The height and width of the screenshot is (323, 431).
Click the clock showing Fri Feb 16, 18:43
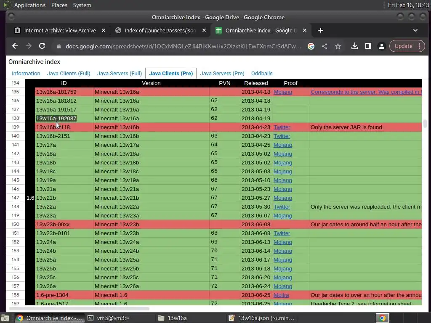click(x=408, y=5)
